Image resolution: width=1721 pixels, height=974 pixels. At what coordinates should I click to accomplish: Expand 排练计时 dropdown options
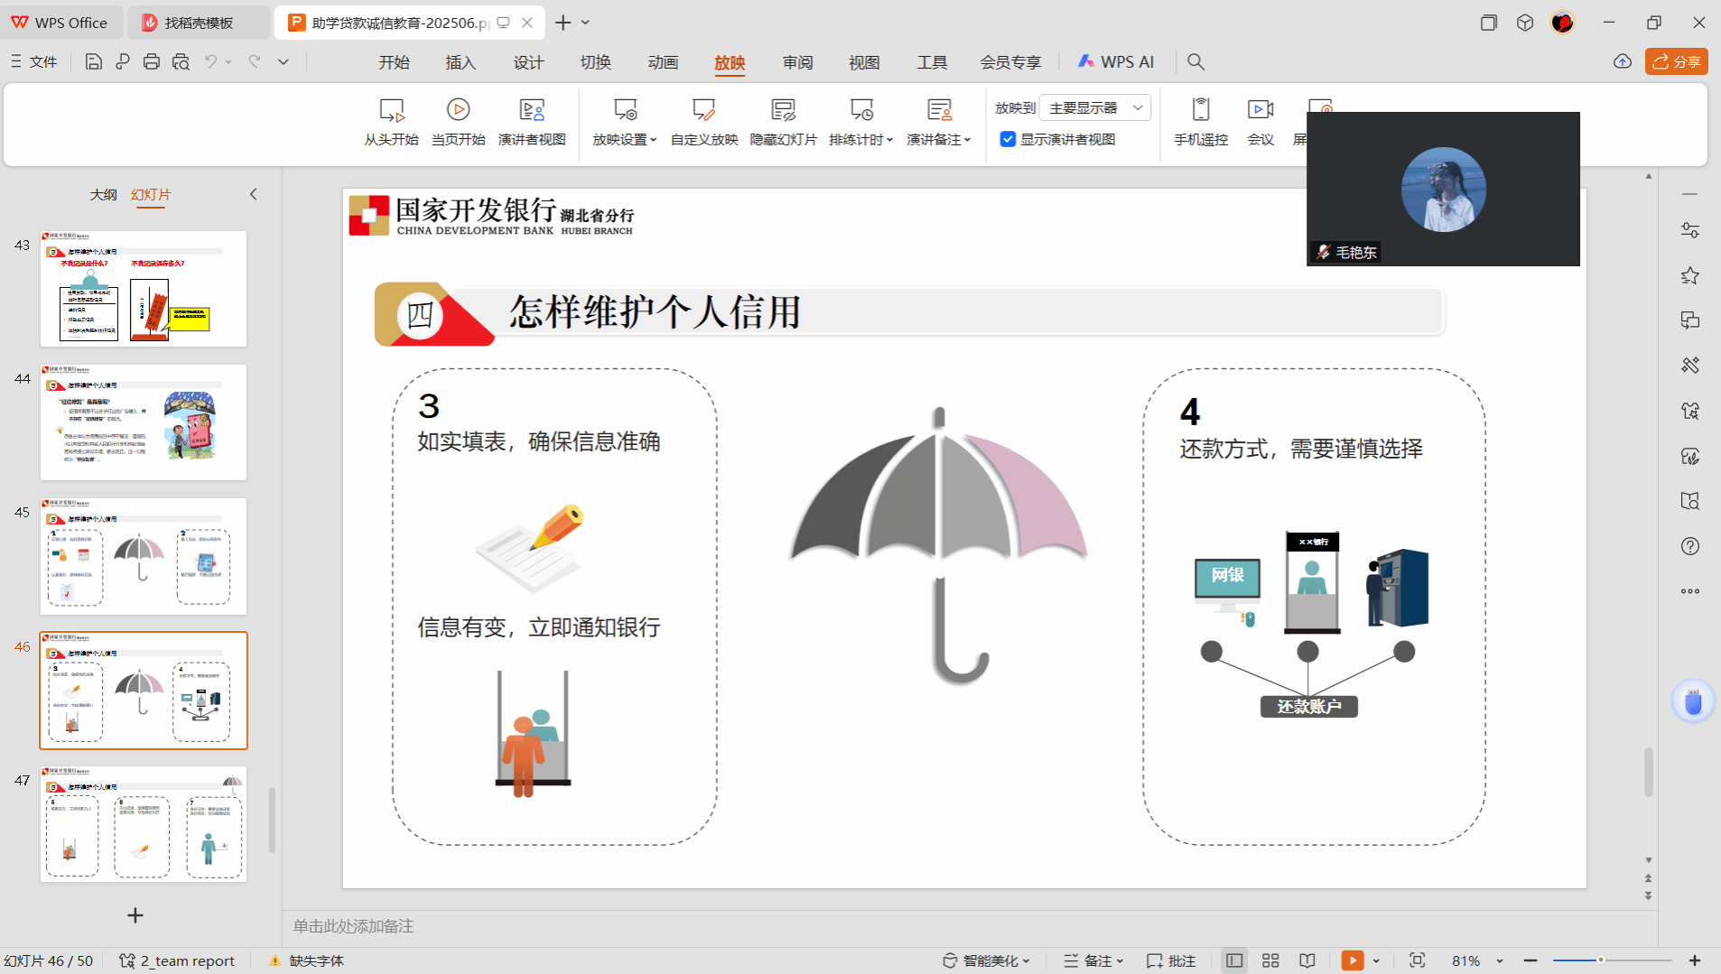click(860, 139)
